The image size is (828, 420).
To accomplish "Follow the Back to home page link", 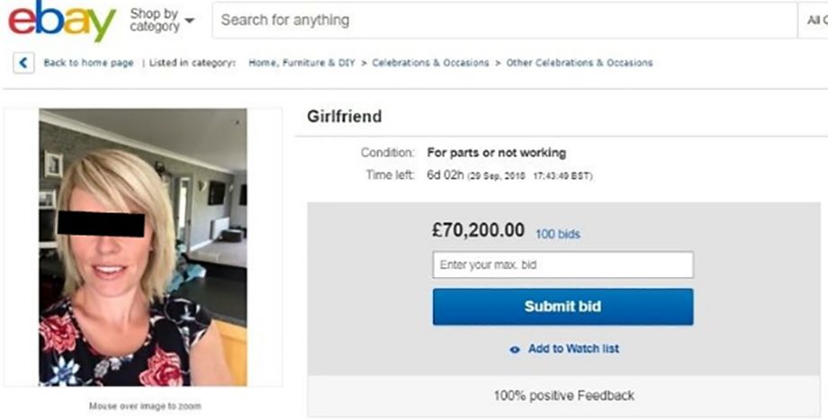I will (88, 63).
